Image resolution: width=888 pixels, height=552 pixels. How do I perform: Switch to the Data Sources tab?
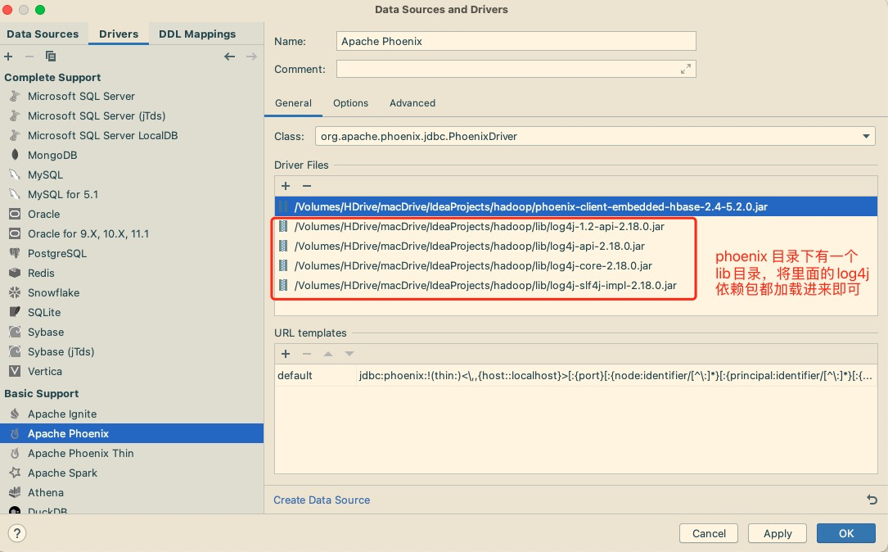(43, 34)
